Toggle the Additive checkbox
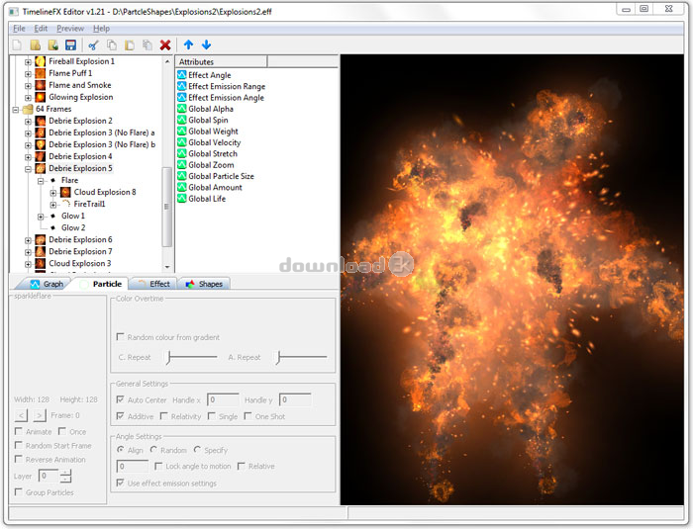Image resolution: width=693 pixels, height=529 pixels. (120, 416)
